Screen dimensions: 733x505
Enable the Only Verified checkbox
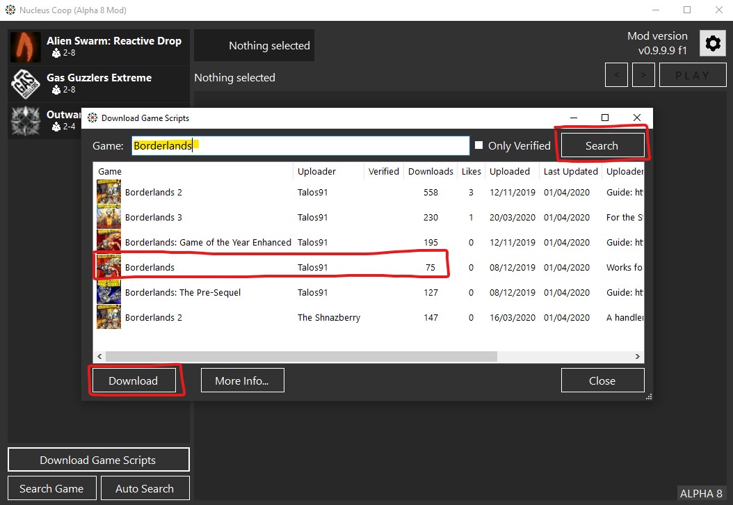pyautogui.click(x=479, y=145)
